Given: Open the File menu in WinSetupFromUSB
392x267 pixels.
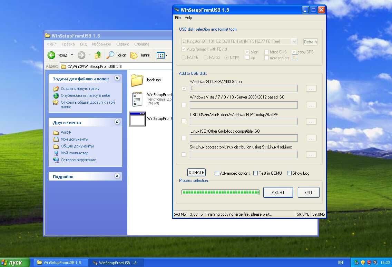Looking at the screenshot, I should click(178, 18).
